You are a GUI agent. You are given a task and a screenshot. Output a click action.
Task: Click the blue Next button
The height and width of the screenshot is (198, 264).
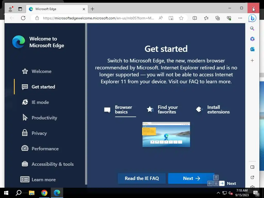tap(191, 178)
